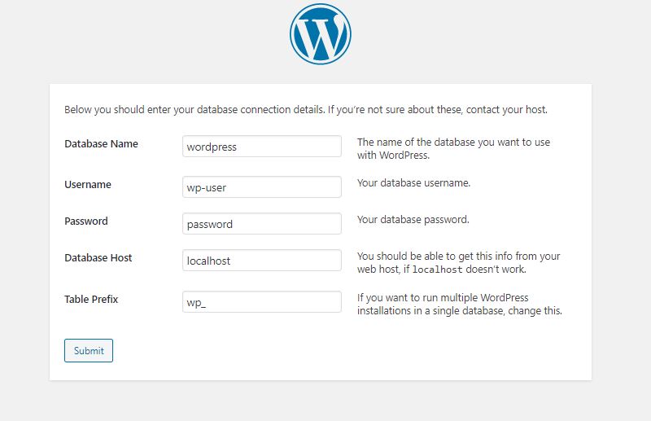Focus the Database Name input field
This screenshot has width=651, height=421.
coord(261,147)
